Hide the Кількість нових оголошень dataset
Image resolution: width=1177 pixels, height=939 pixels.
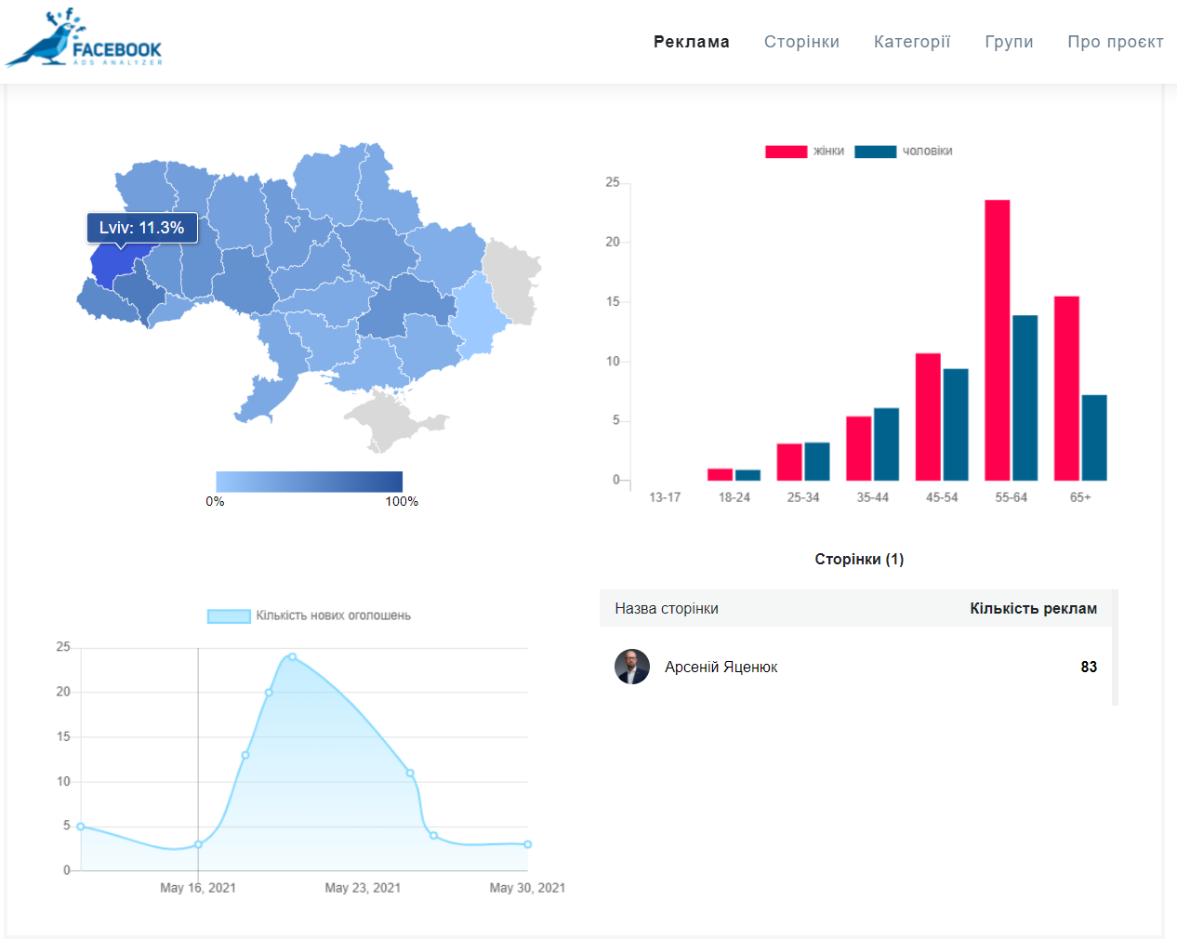[309, 615]
